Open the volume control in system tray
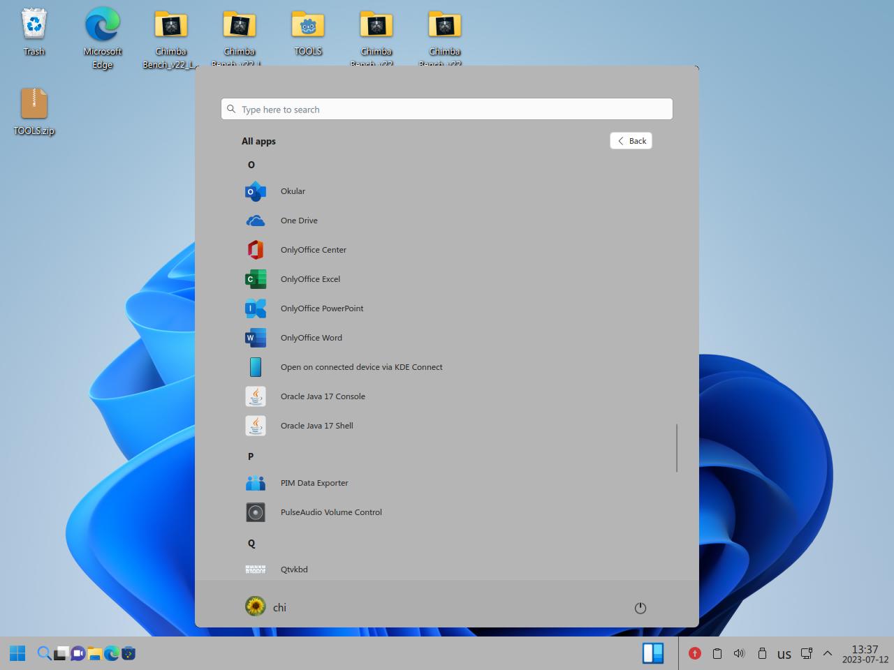 [739, 653]
